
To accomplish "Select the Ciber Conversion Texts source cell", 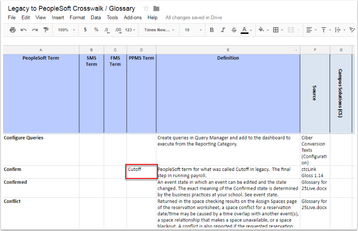I will click(x=315, y=149).
